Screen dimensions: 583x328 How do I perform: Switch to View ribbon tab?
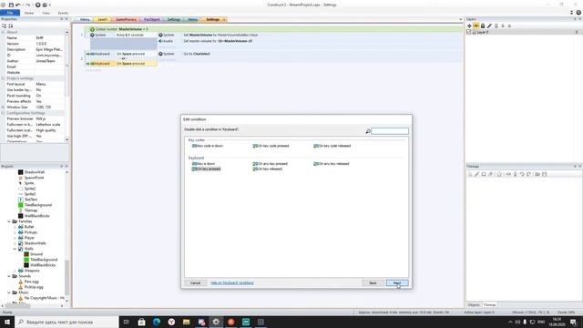click(46, 13)
